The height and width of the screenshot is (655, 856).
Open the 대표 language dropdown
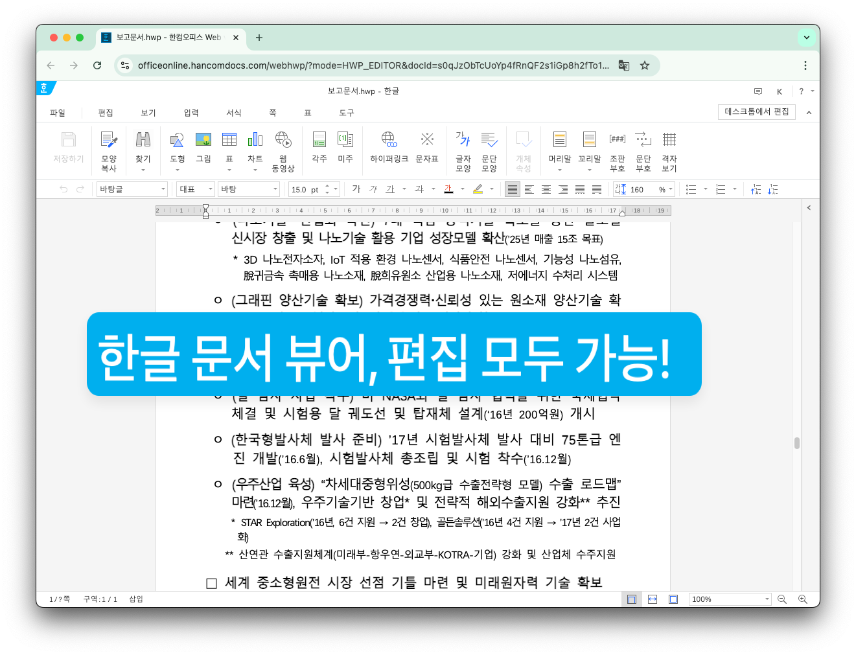[196, 189]
